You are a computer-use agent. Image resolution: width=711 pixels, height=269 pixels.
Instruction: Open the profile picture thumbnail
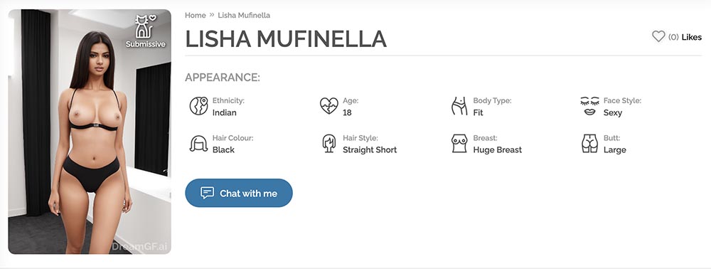[x=90, y=132]
